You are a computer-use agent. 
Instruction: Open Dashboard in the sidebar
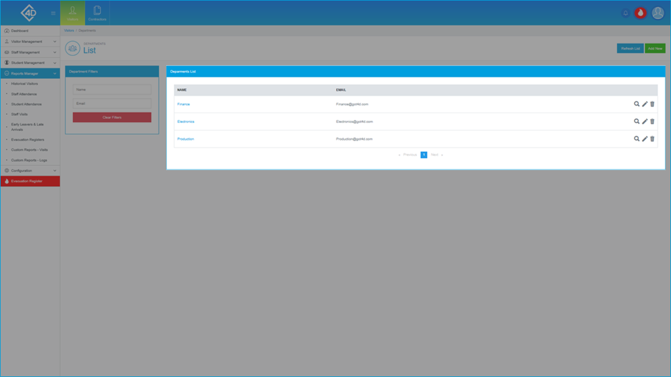pyautogui.click(x=30, y=31)
